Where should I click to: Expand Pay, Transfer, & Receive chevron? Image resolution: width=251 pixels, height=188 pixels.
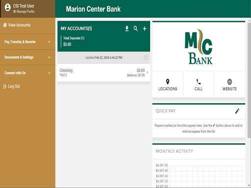point(49,42)
